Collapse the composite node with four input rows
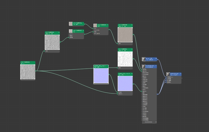 pyautogui.click(x=108, y=25)
